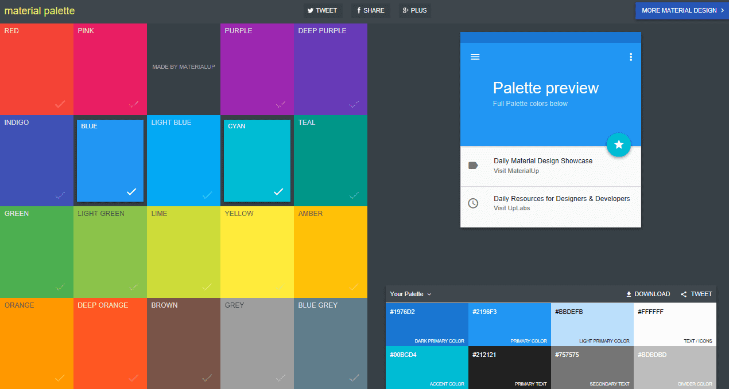Open MORE MATERIAL DESIGN via its chevron
This screenshot has width=729, height=389.
722,10
